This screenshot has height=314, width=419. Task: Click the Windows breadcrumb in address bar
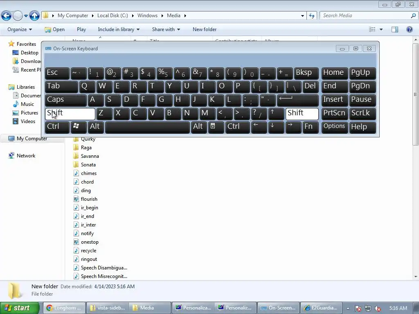[x=147, y=16]
